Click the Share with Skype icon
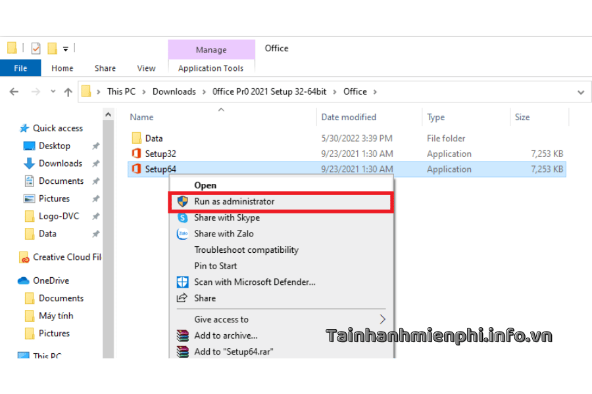592x394 pixels. [x=183, y=217]
